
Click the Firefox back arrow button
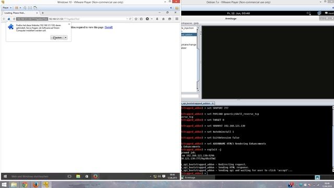click(4, 19)
